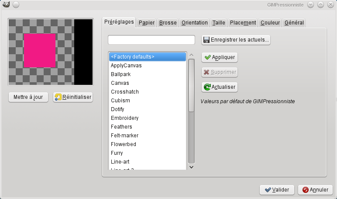Go to the Orientation tab
The height and width of the screenshot is (199, 337).
(x=194, y=23)
